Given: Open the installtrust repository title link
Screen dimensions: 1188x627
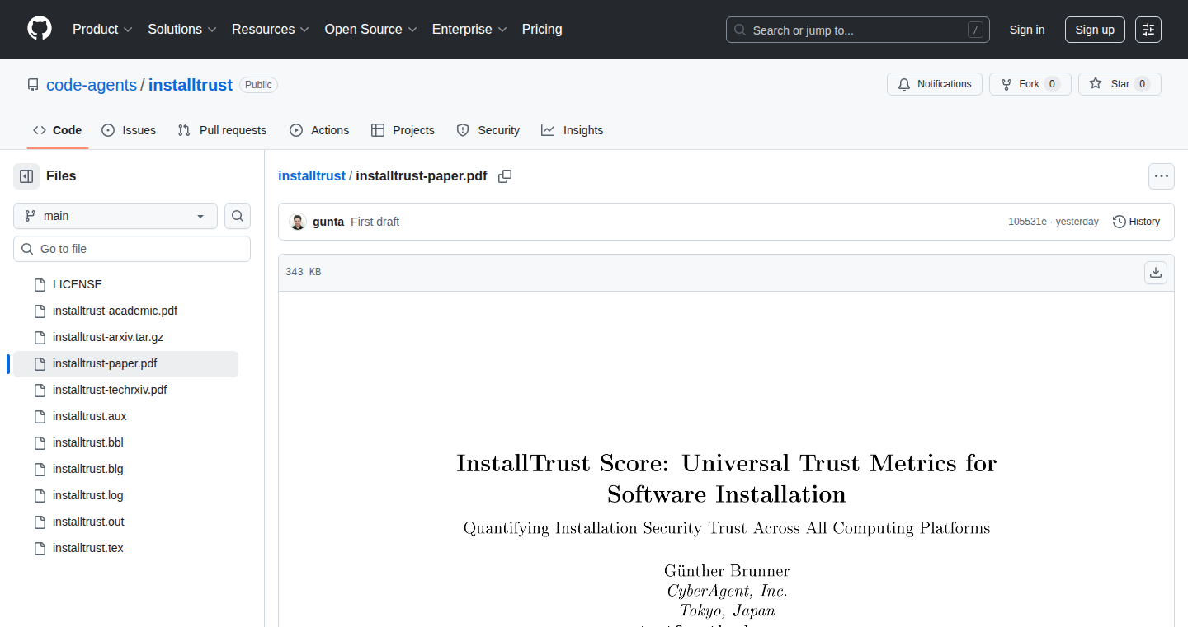Looking at the screenshot, I should [191, 85].
